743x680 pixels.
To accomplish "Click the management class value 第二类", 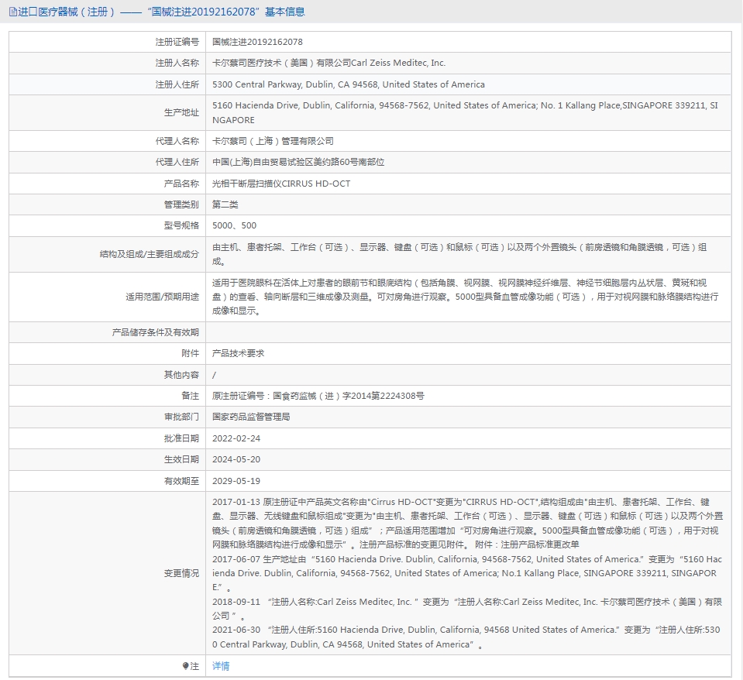I will [225, 204].
